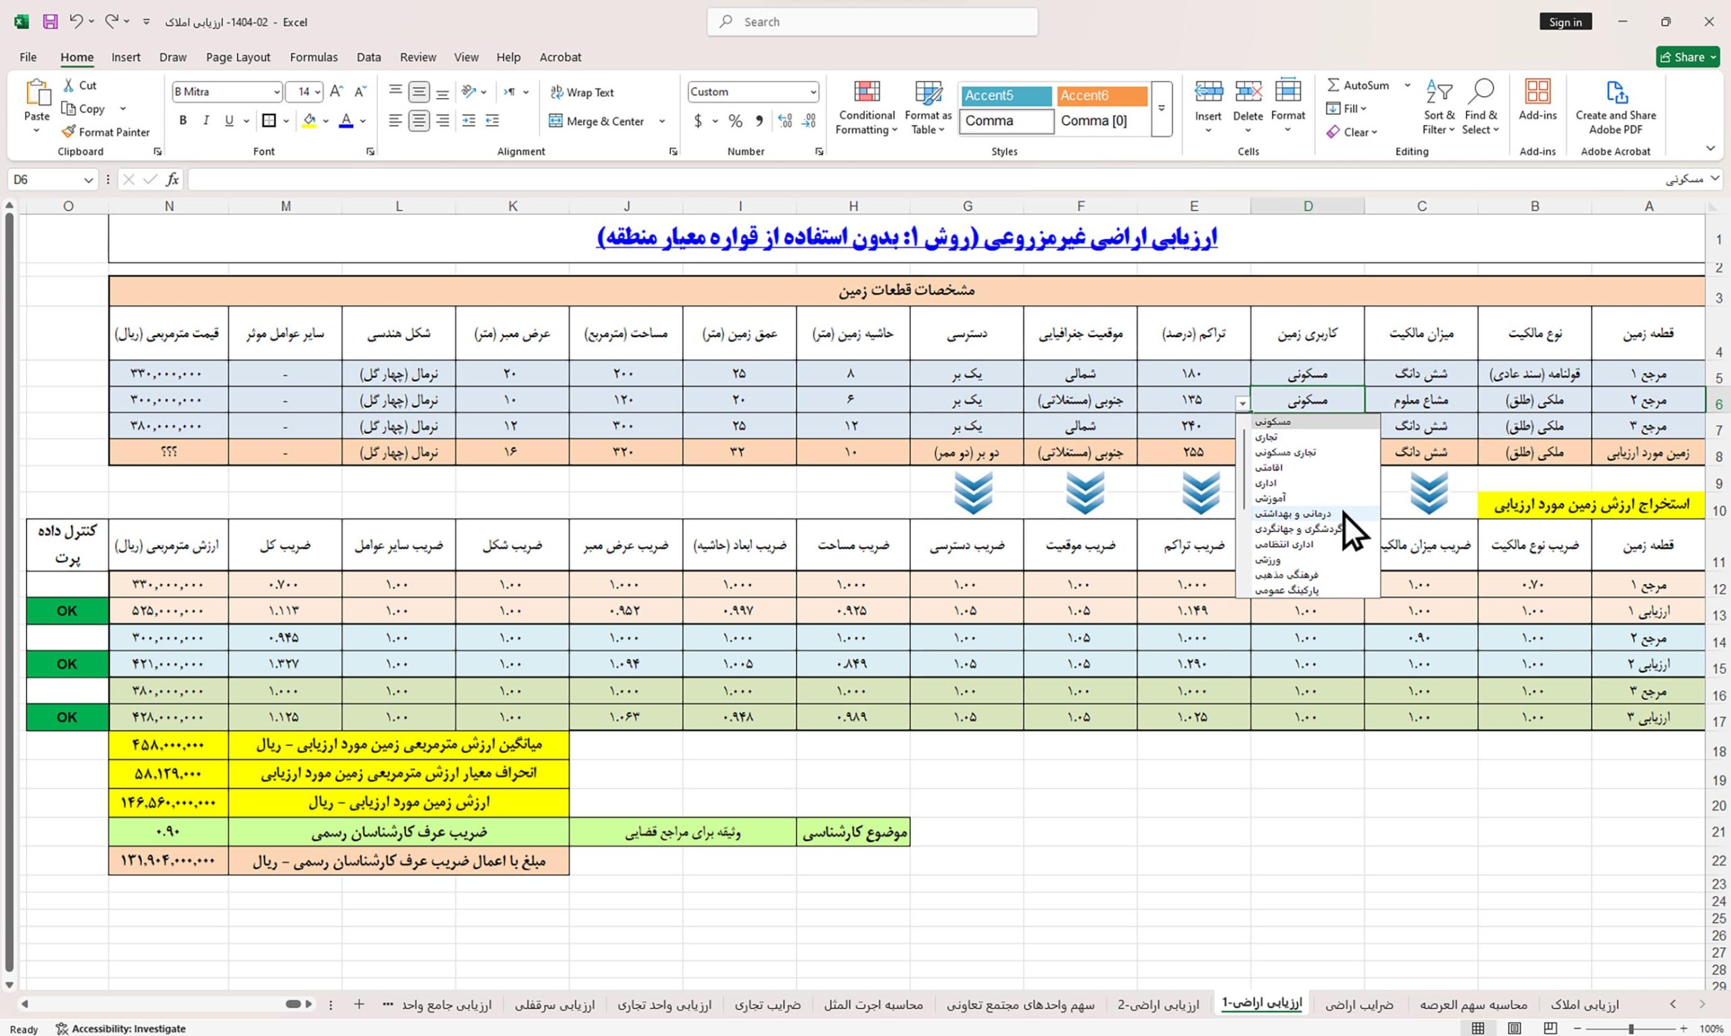Click the Decrease Indent icon
Screen dimensions: 1731x1036
click(x=492, y=121)
